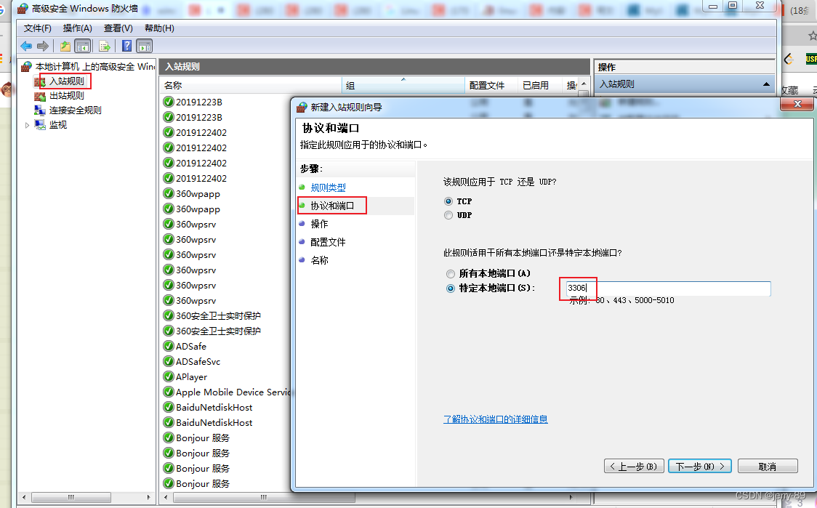Click 取消 button in wizard
The image size is (817, 508).
point(768,467)
